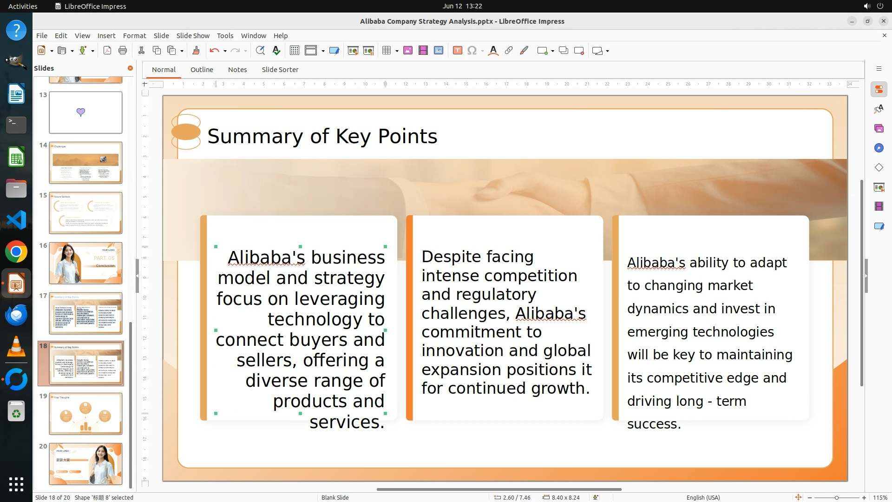Open Thunderbird from the Ubuntu dock

pos(16,315)
